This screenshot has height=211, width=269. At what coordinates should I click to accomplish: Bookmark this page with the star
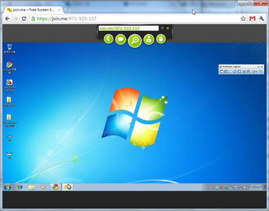tap(243, 19)
